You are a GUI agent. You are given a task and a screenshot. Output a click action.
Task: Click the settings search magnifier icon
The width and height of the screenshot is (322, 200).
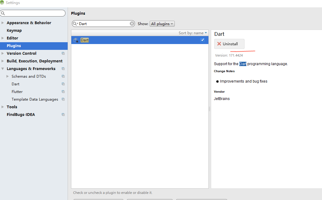3,13
